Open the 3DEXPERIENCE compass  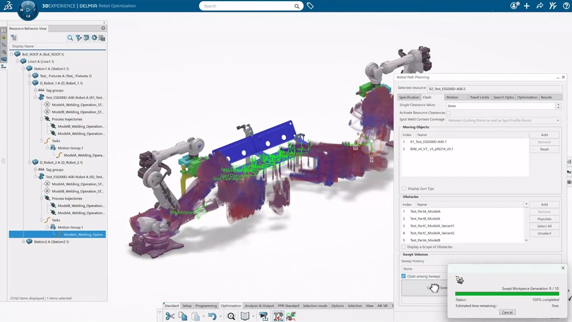pyautogui.click(x=28, y=10)
